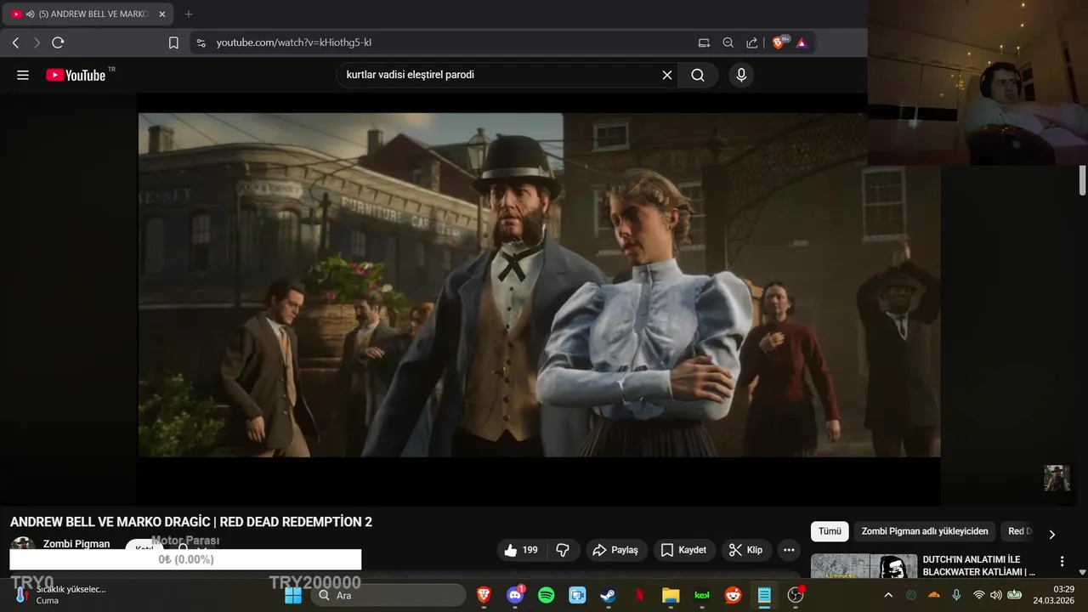Screen dimensions: 1088x612
Task: Select the ANDREW BELL VE MARKO tab
Action: [x=88, y=14]
